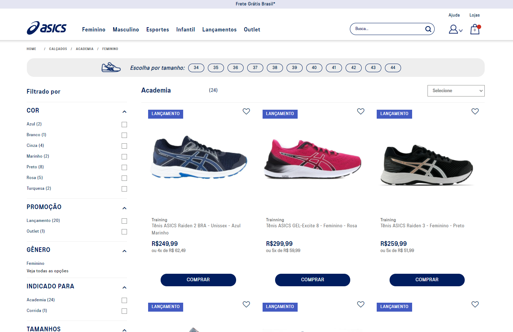Screen dimensions: 513x332
Task: Choose size 37
Action: (255, 68)
